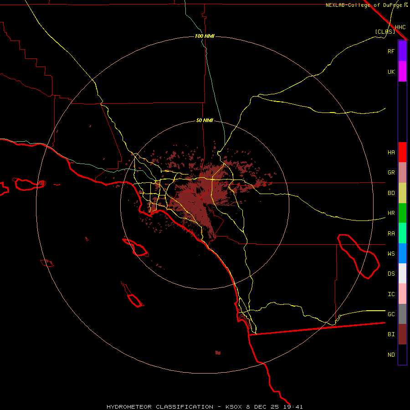Click the 100 NMI range ring label
Image resolution: width=410 pixels, height=410 pixels.
coord(205,36)
